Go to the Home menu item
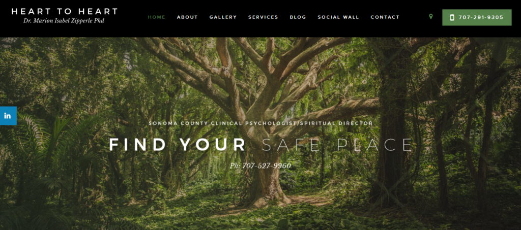The image size is (521, 230). [157, 17]
